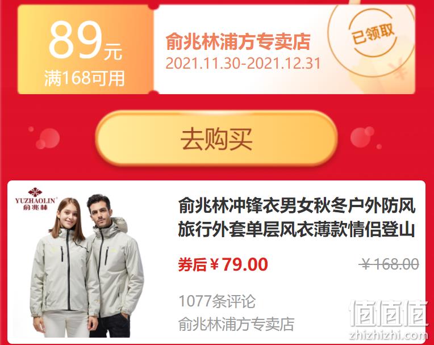Click the 满168可用 coupon condition text
The height and width of the screenshot is (345, 434).
[85, 78]
